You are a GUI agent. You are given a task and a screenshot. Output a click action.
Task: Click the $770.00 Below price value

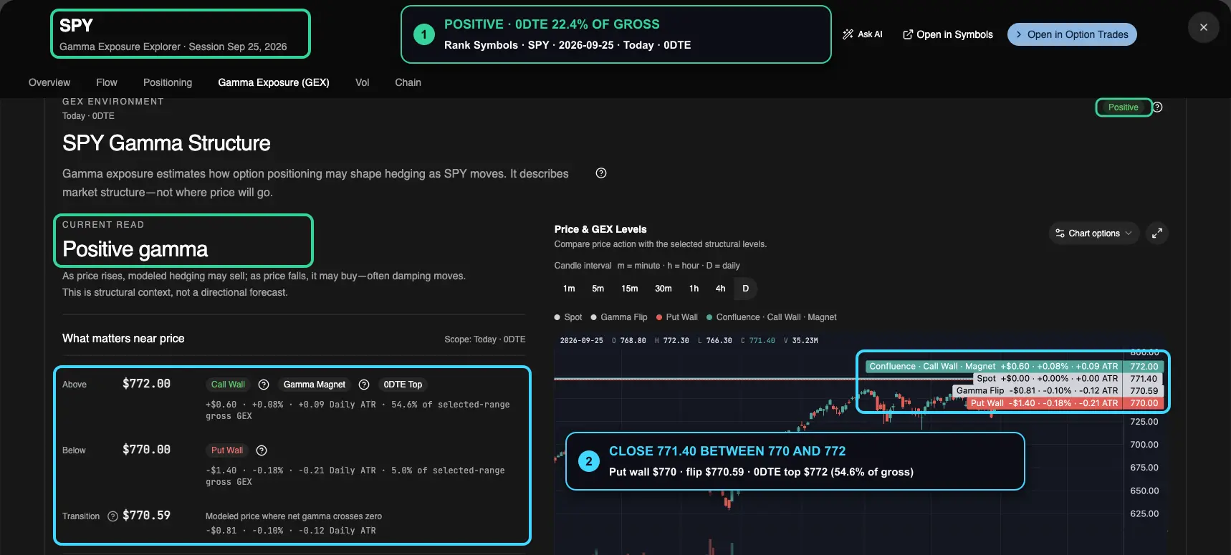pyautogui.click(x=146, y=450)
